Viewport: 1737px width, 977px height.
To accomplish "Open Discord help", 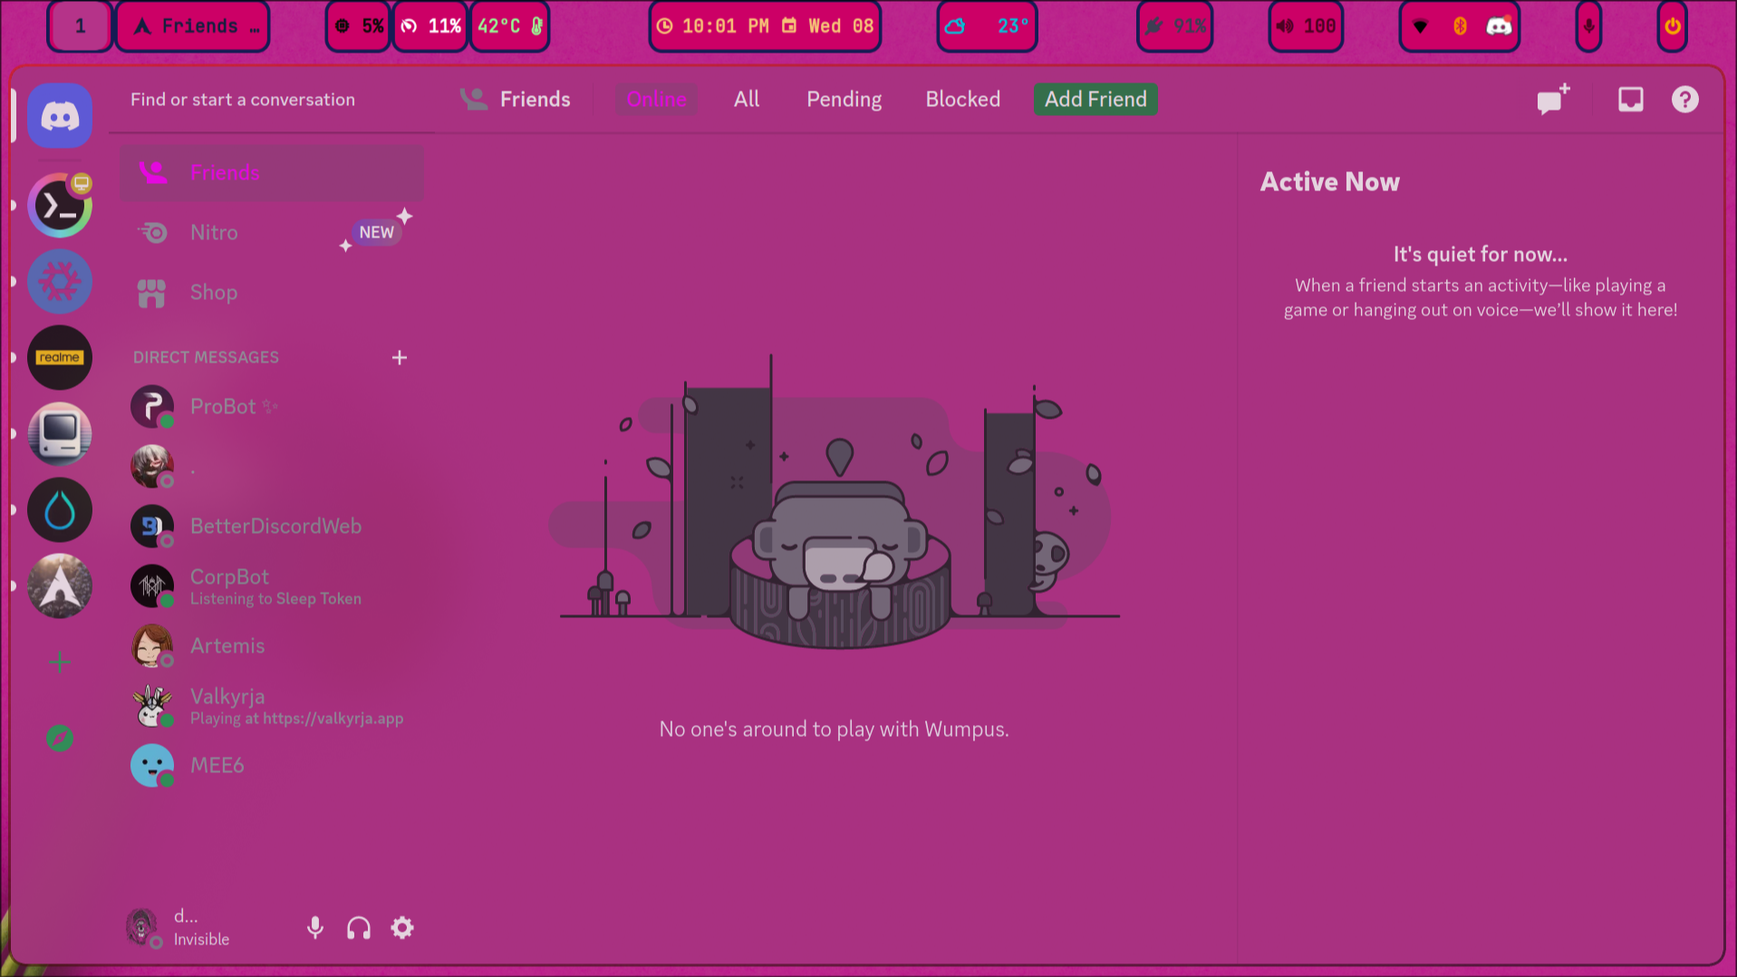I will click(1684, 100).
